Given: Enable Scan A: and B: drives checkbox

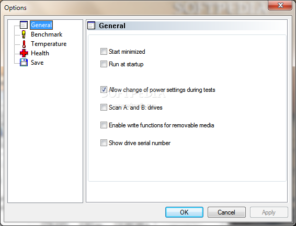Looking at the screenshot, I should 104,108.
